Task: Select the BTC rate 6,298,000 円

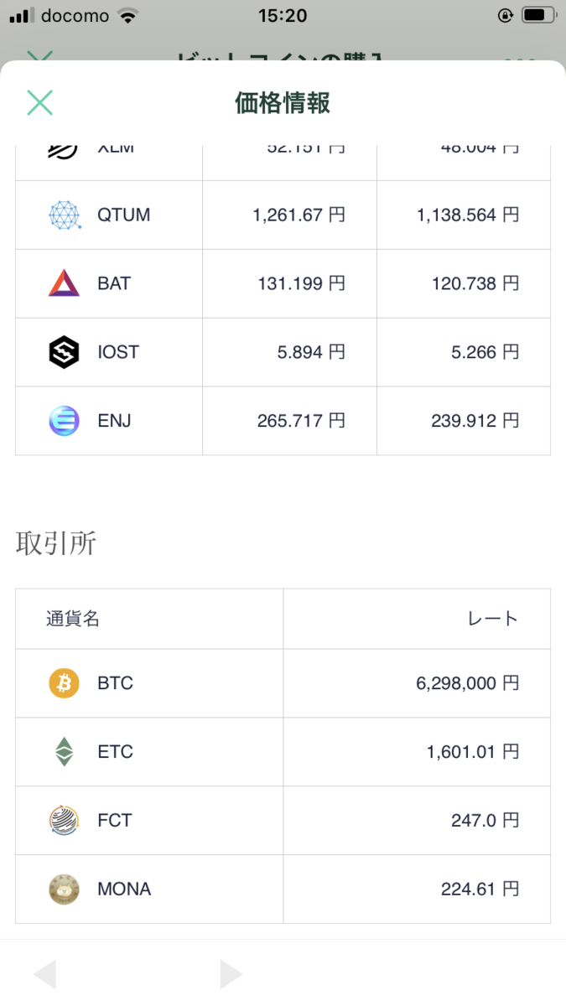Action: coord(467,683)
